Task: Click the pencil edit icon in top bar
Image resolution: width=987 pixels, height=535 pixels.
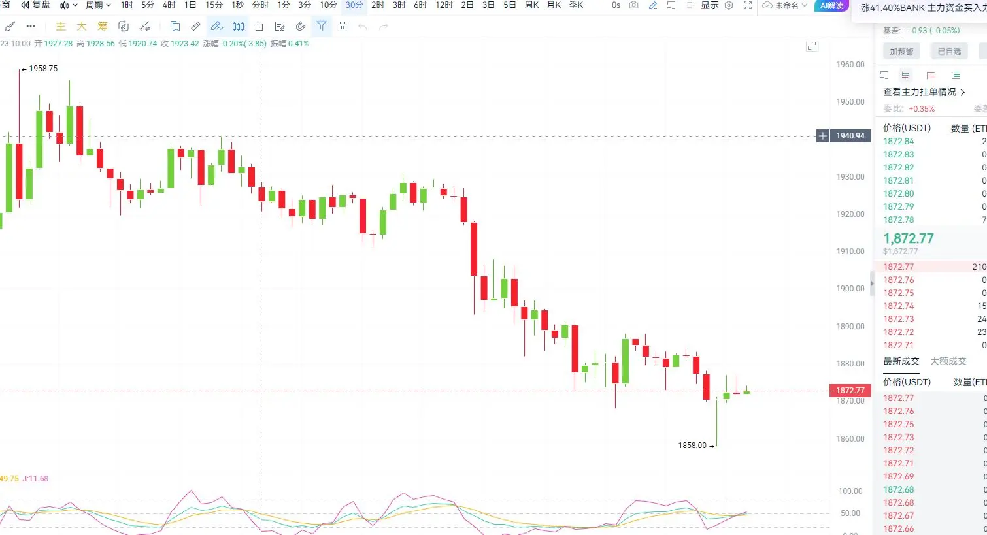Action: 653,5
